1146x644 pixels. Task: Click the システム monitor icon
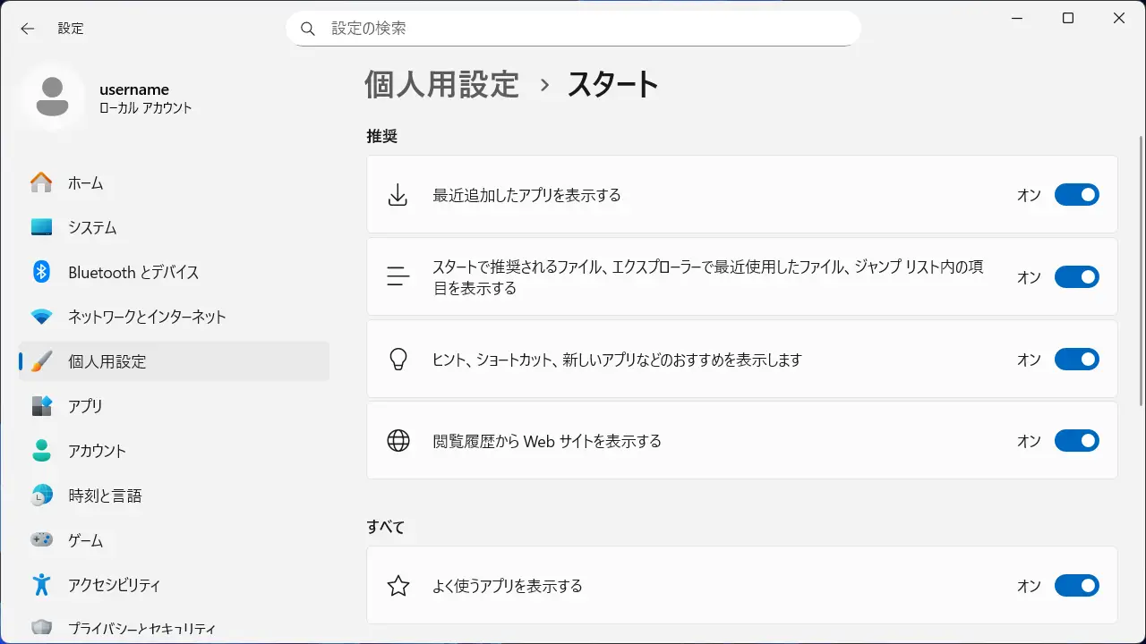[41, 227]
